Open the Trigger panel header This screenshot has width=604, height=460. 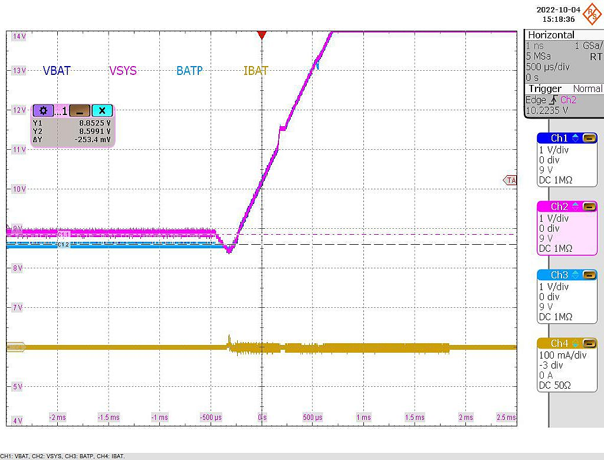[544, 89]
